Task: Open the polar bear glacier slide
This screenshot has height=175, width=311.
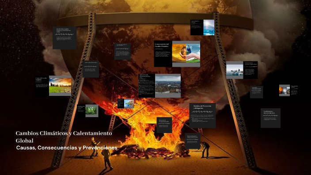Action: (242, 70)
